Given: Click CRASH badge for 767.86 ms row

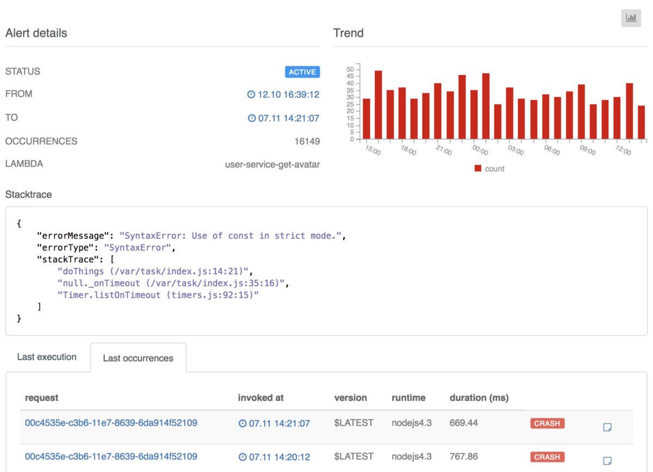Looking at the screenshot, I should pyautogui.click(x=547, y=457).
